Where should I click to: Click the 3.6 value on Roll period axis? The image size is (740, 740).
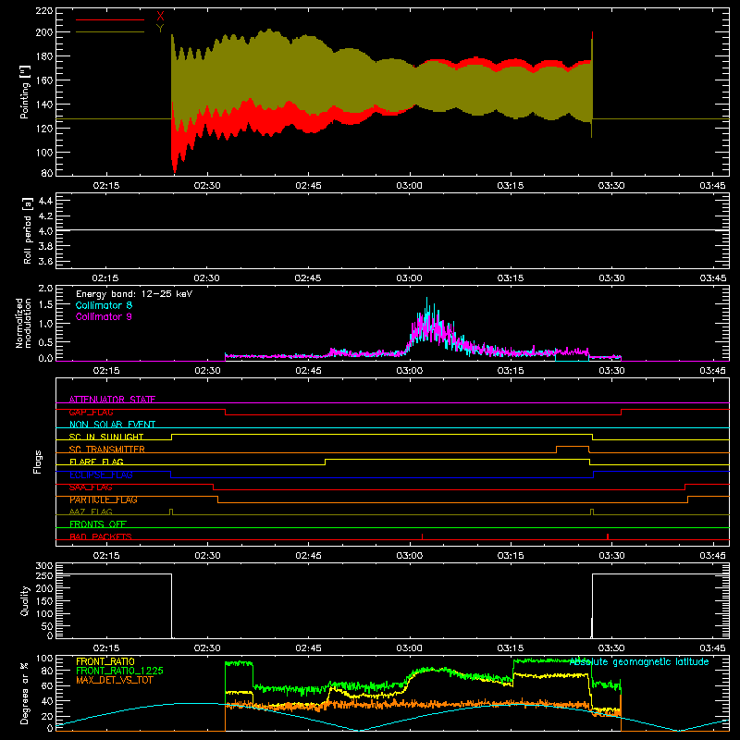[x=45, y=261]
